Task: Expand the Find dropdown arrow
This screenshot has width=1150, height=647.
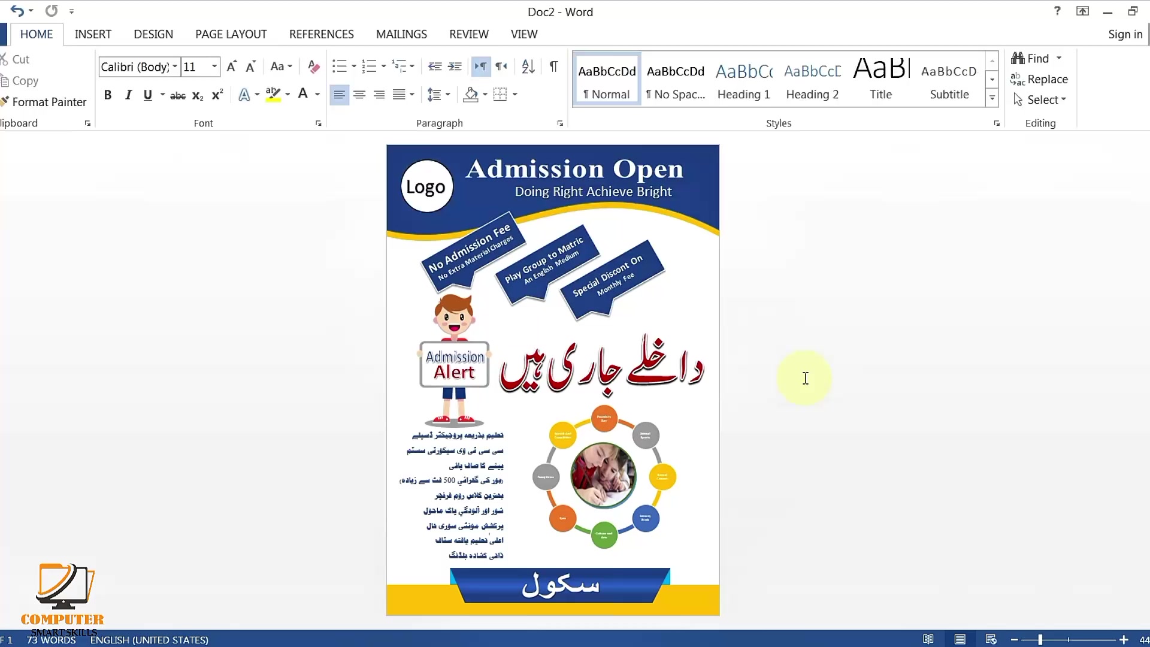Action: tap(1059, 58)
